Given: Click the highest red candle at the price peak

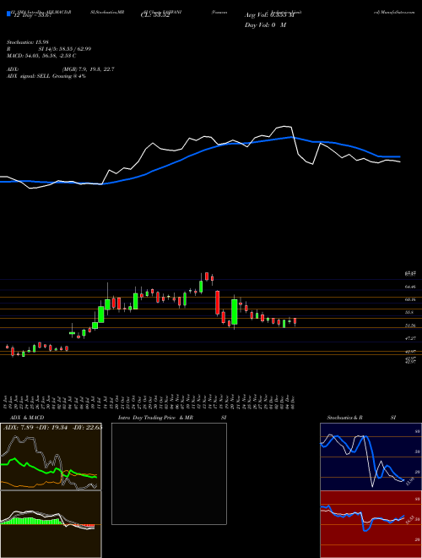Looking at the screenshot, I should (207, 276).
